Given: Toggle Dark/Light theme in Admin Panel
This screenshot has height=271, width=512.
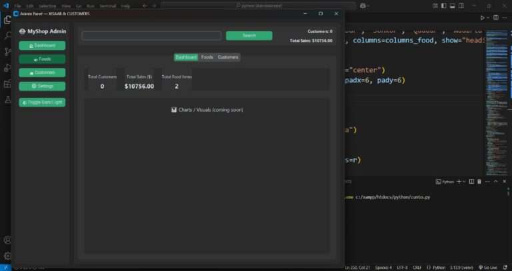Looking at the screenshot, I should [42, 103].
